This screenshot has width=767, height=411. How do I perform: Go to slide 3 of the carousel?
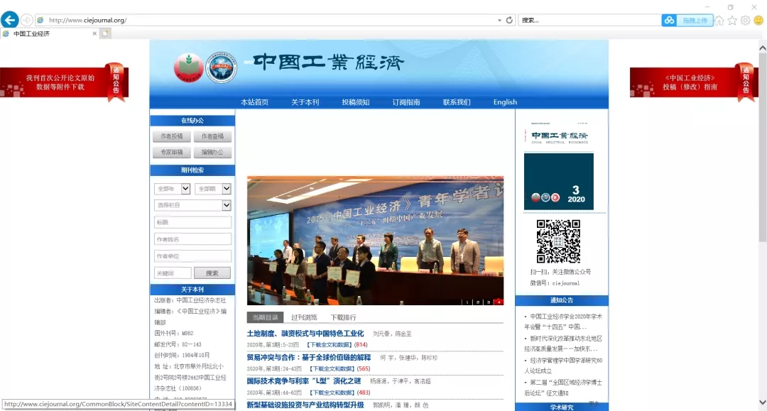click(488, 302)
